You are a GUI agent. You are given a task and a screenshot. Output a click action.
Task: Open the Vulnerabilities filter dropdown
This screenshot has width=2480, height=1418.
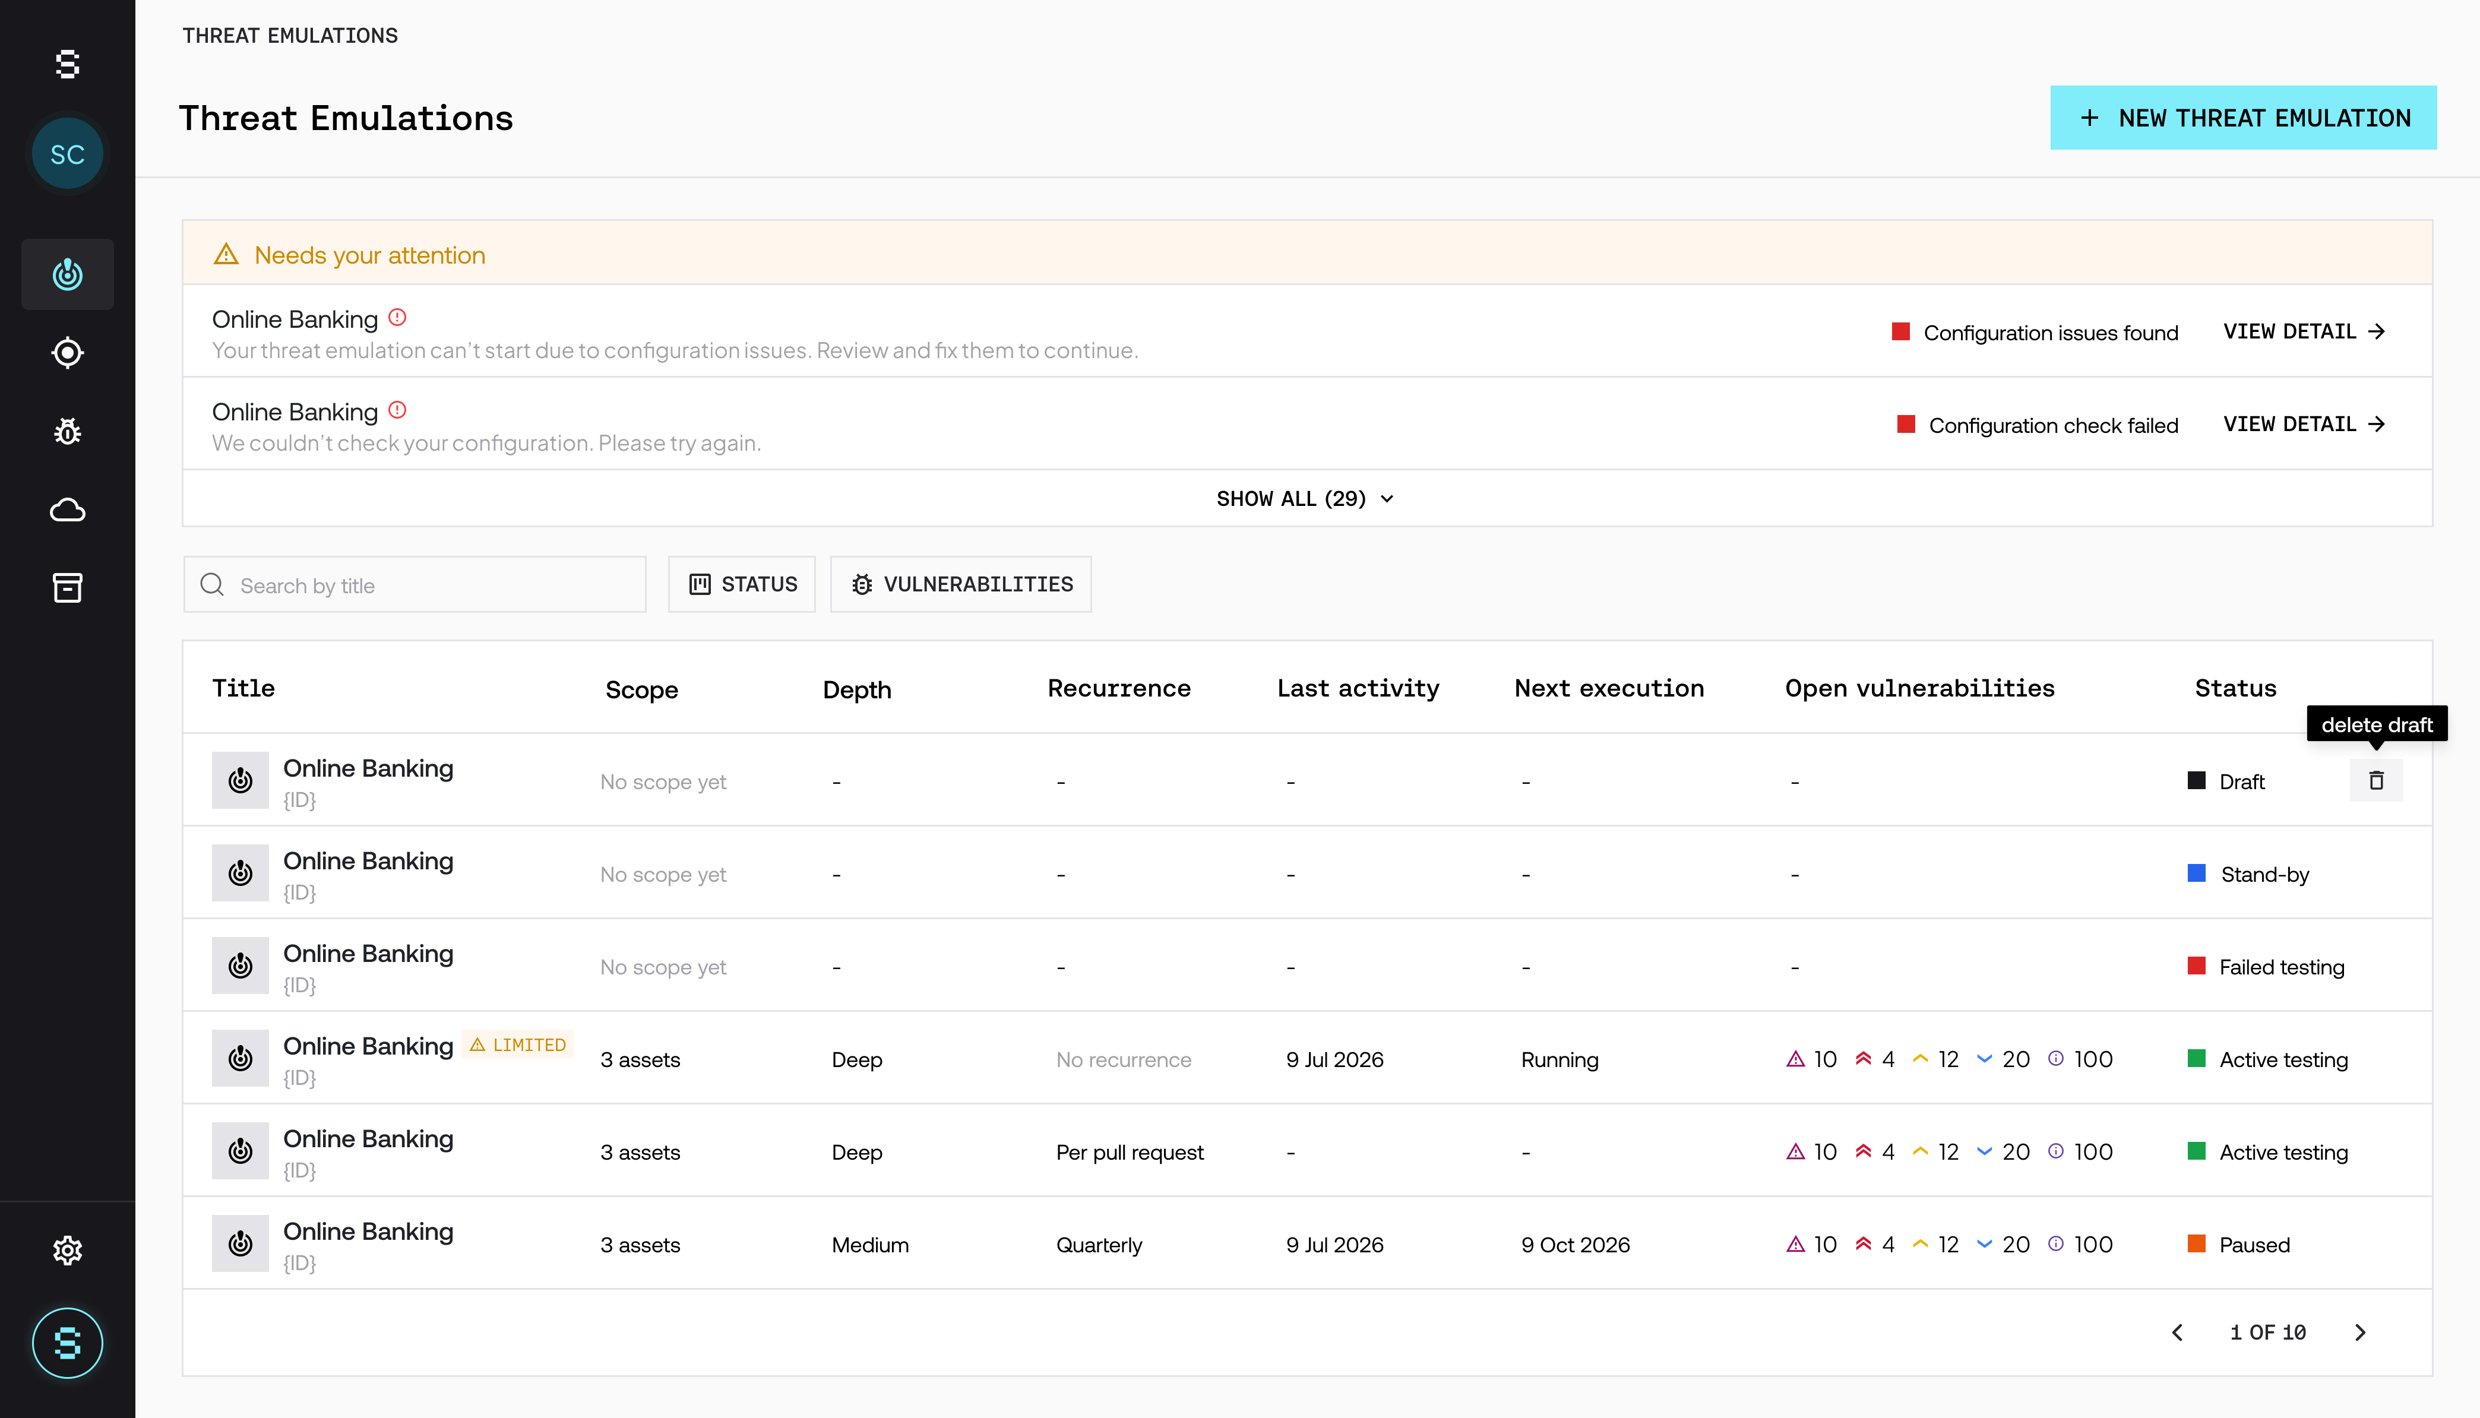click(961, 584)
